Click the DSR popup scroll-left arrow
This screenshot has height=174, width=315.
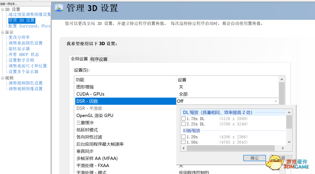[x=183, y=148]
